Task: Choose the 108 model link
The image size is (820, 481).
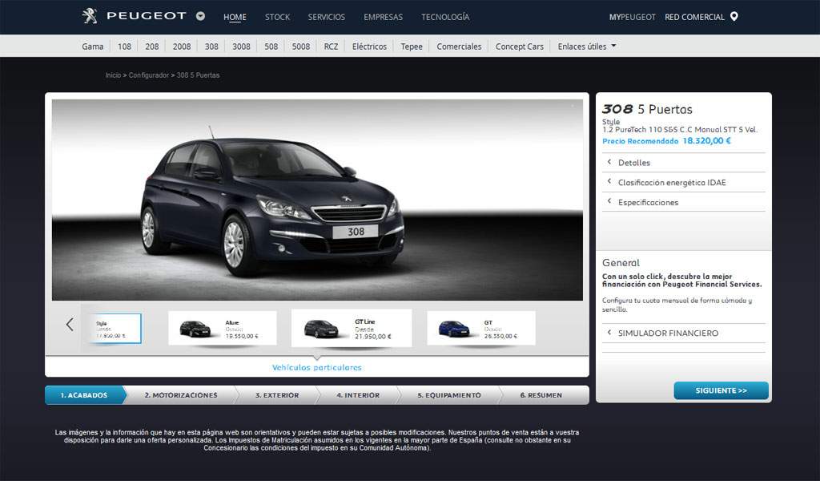Action: pyautogui.click(x=124, y=46)
